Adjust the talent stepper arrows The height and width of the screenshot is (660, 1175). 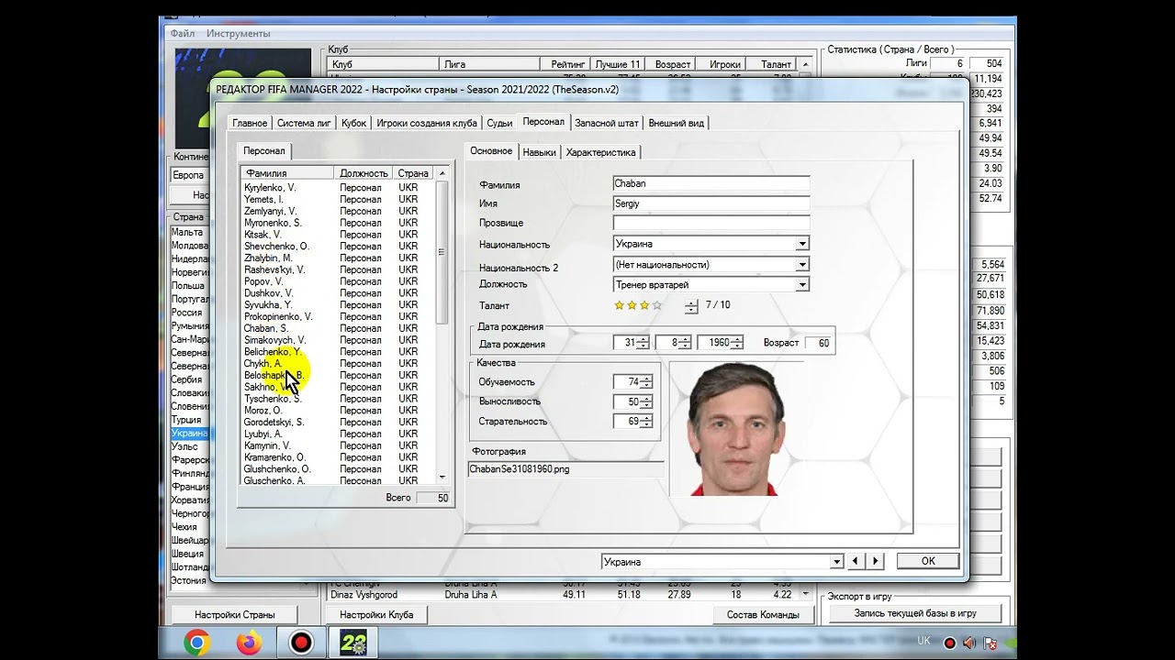(x=691, y=306)
